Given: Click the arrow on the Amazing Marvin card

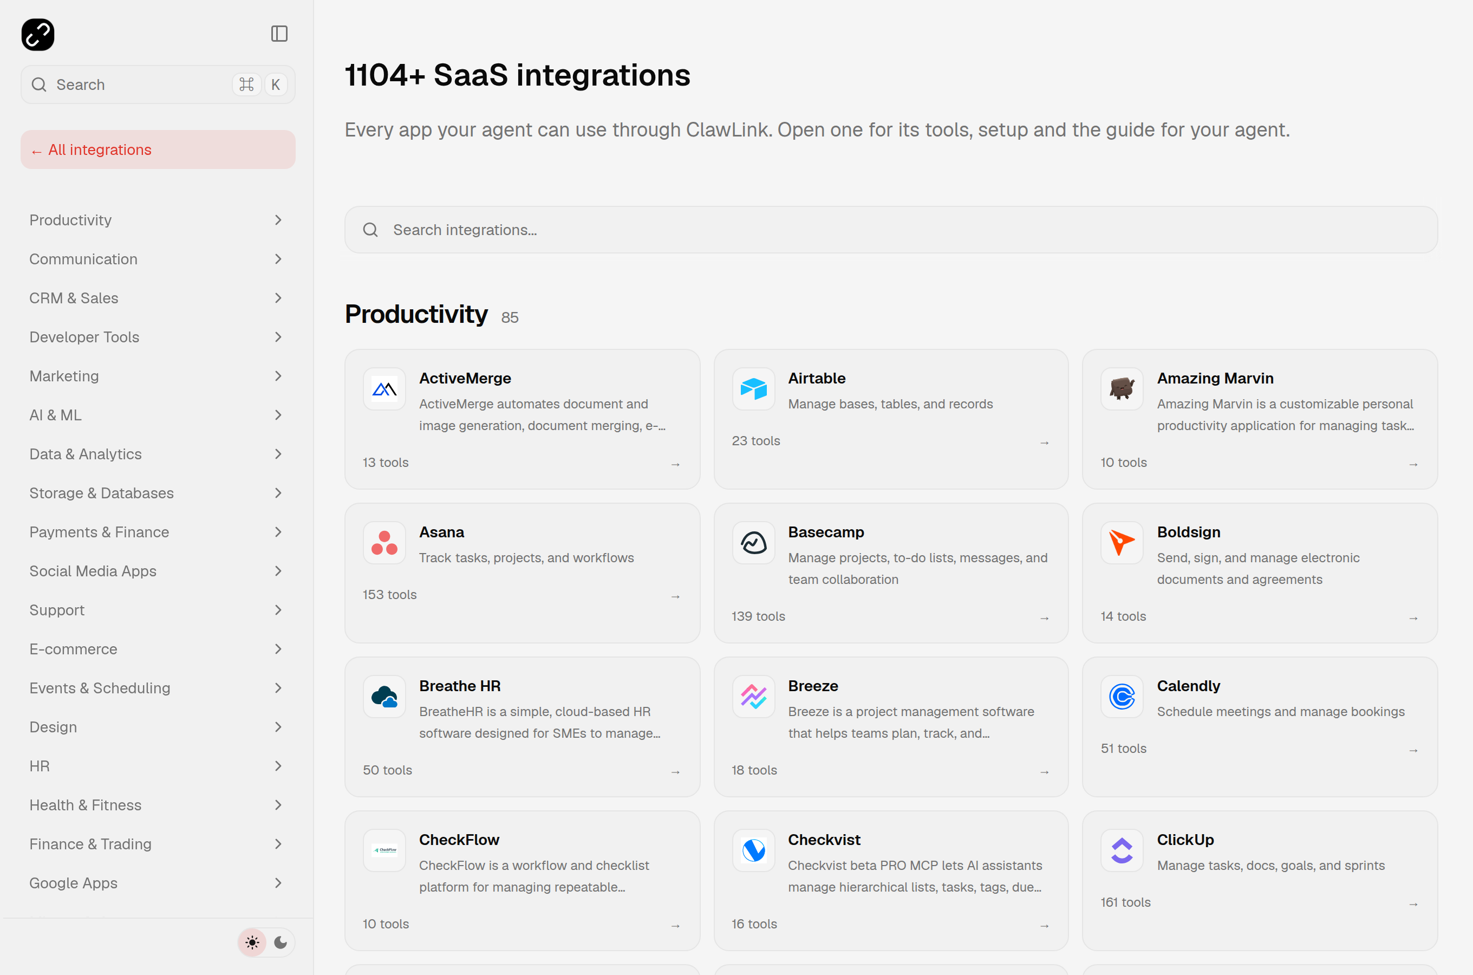Looking at the screenshot, I should click(x=1413, y=465).
